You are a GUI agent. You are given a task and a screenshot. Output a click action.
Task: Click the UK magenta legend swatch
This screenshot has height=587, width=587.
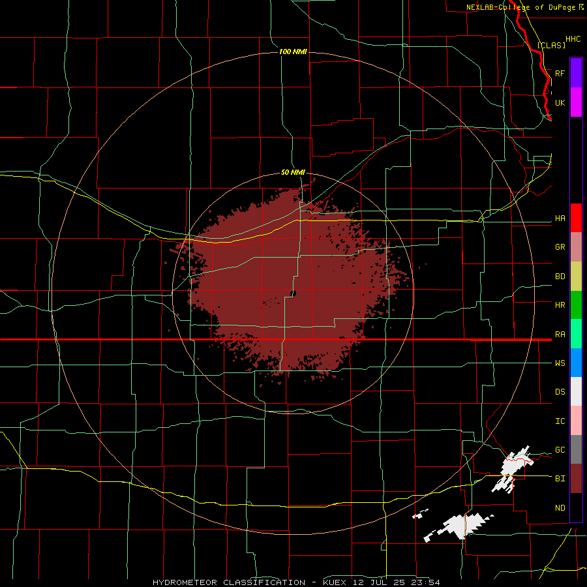tap(576, 102)
